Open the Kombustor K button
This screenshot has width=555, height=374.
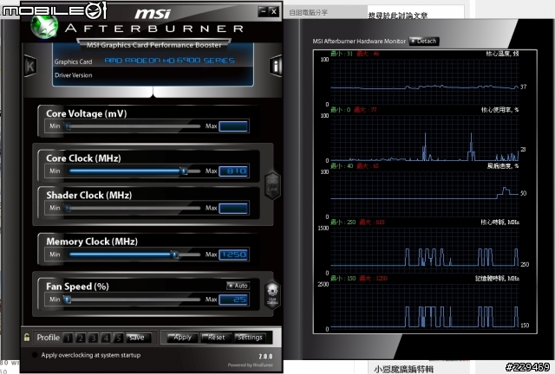30,66
